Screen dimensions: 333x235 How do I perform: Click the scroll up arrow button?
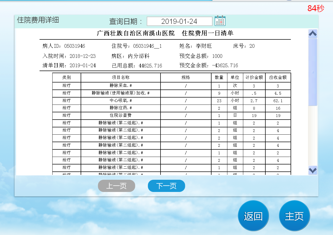point(312,34)
